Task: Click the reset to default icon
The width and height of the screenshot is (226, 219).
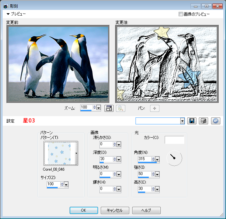Action: (x=215, y=121)
